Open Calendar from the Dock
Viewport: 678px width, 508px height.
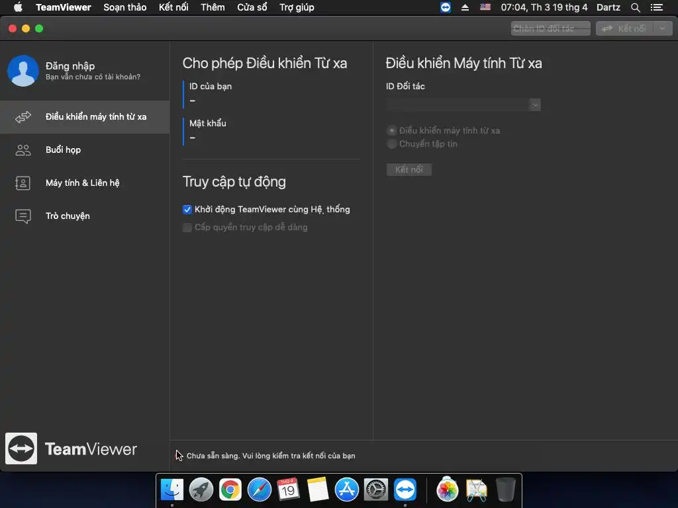pos(289,489)
